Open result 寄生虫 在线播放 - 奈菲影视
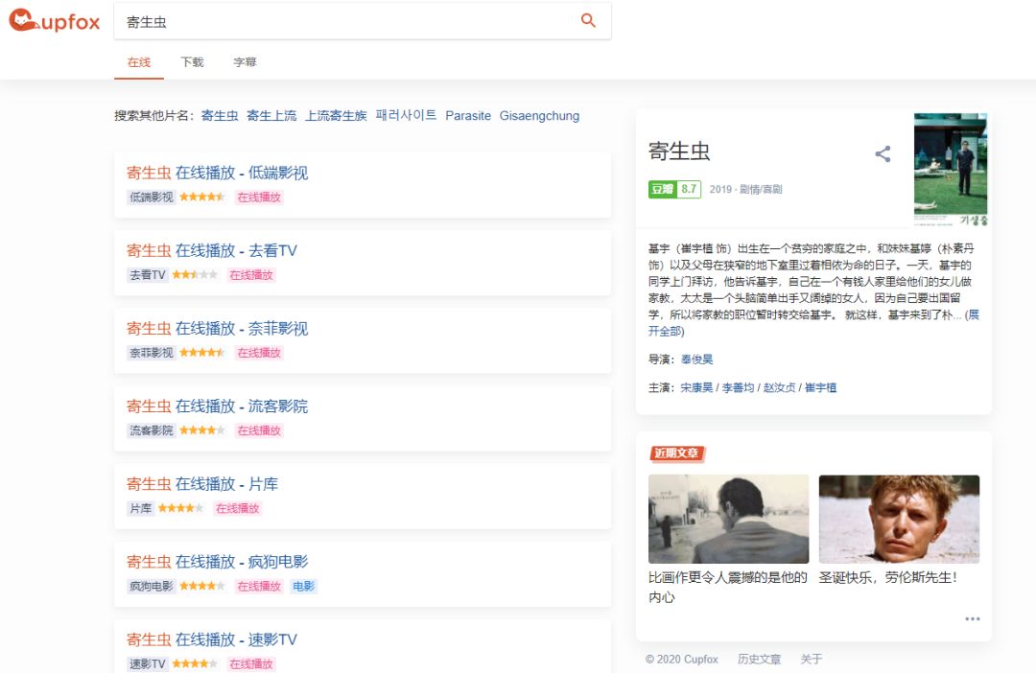This screenshot has width=1036, height=673. [x=218, y=329]
